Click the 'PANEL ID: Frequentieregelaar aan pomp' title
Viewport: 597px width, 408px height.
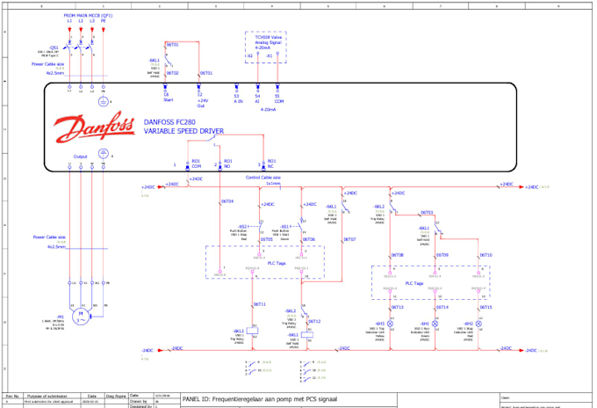point(260,399)
